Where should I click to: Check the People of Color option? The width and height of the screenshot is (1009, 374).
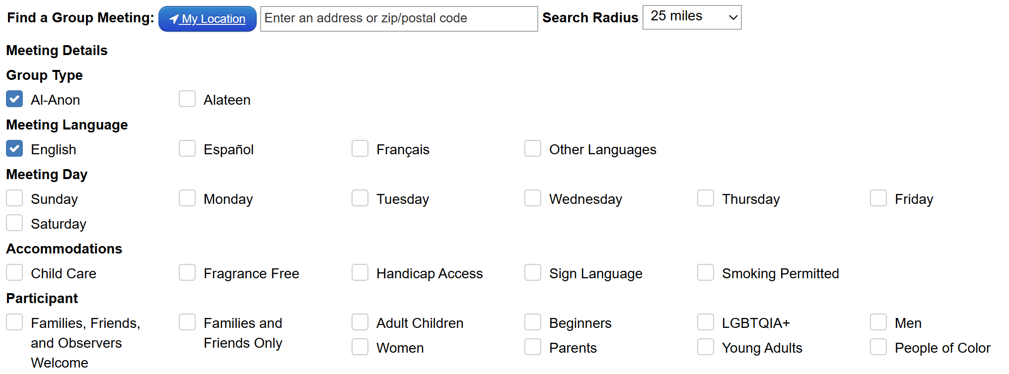tap(878, 347)
